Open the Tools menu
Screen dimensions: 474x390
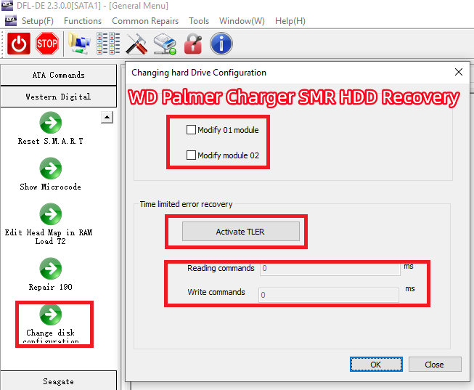pyautogui.click(x=199, y=21)
